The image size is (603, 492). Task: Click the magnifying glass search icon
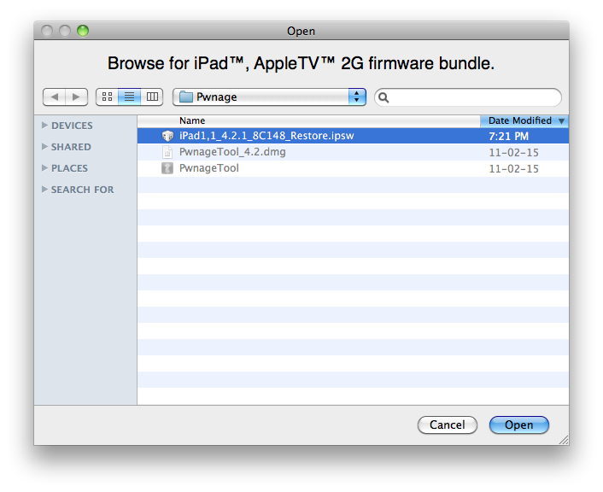pyautogui.click(x=383, y=97)
